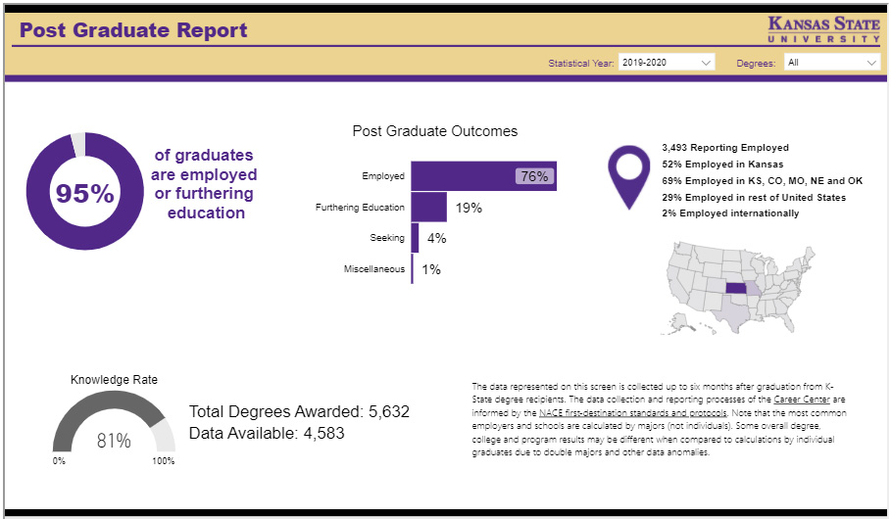
Task: Click the Kansas State University logo
Action: pyautogui.click(x=823, y=28)
